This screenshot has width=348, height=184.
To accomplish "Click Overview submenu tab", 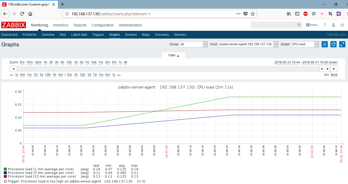I will tap(48, 35).
